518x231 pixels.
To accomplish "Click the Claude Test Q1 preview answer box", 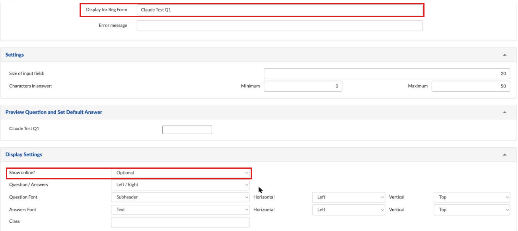I will (187, 130).
